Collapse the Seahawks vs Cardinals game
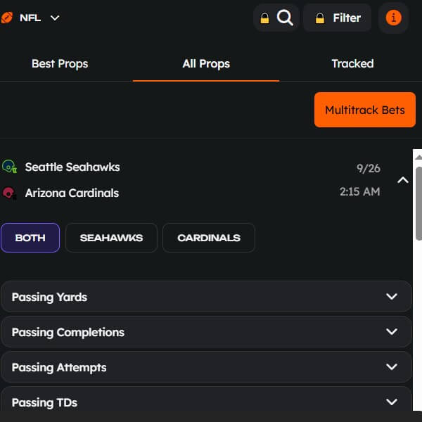The height and width of the screenshot is (422, 422). click(403, 180)
